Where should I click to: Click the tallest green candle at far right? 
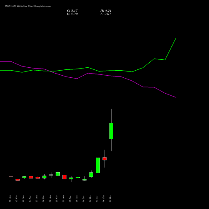tap(111, 131)
